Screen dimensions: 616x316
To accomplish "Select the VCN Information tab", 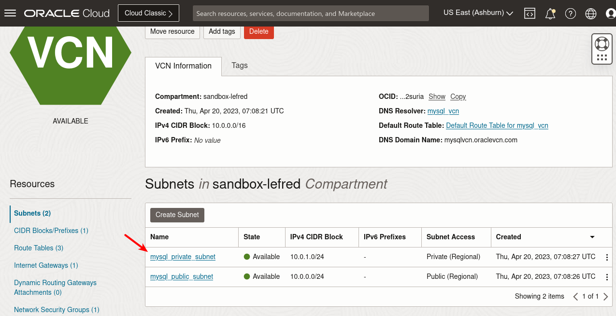I will tap(183, 66).
